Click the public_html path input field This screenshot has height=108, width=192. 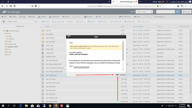coord(19,21)
